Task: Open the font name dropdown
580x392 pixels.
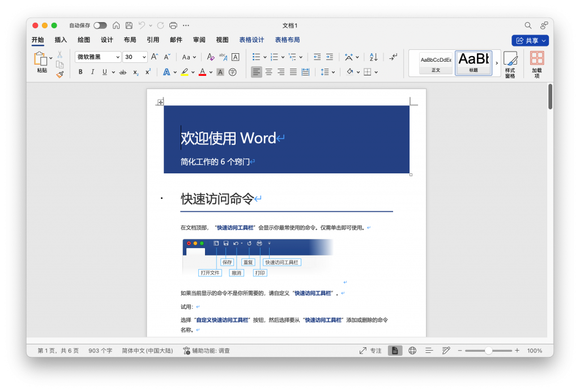Action: coord(118,57)
